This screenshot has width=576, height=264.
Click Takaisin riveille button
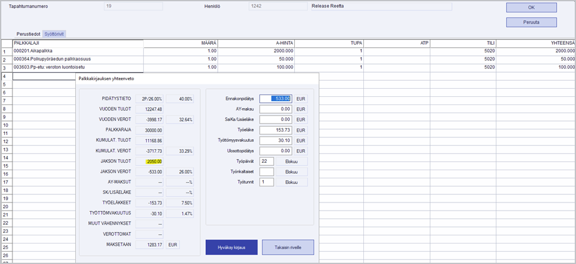coord(287,247)
